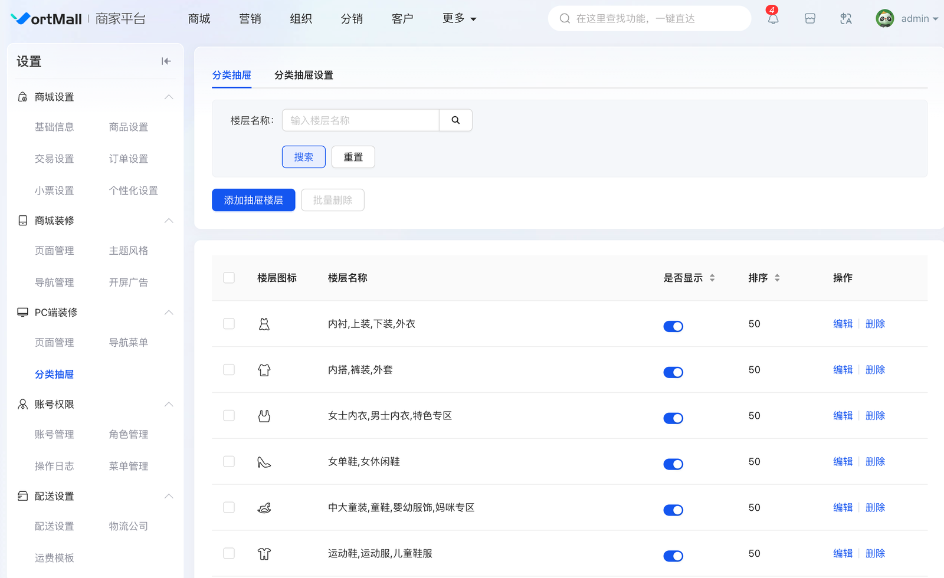Image resolution: width=944 pixels, height=578 pixels.
Task: Disable display for 女单鞋,女休闲鞋 row
Action: [673, 464]
